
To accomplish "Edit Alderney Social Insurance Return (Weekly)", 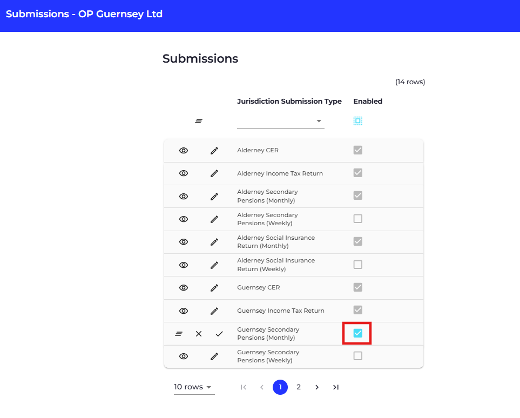I will pos(214,265).
